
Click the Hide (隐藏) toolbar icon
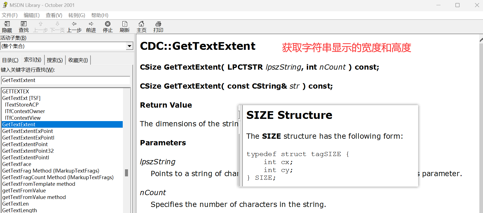tap(7, 24)
